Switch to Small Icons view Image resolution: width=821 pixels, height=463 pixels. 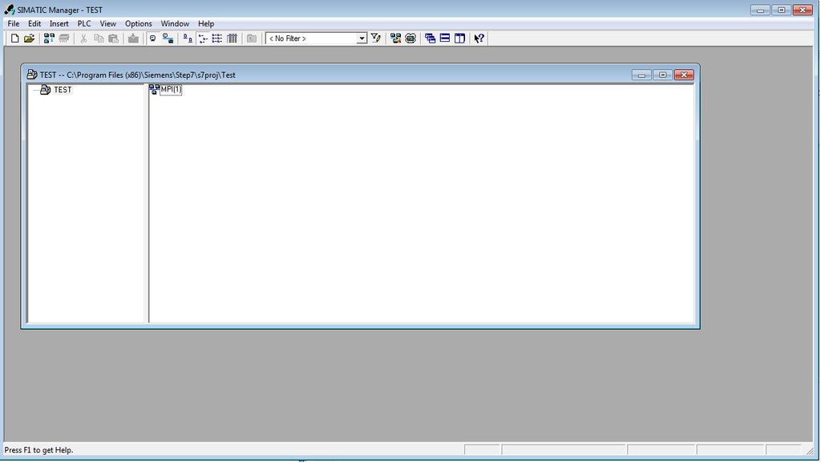203,39
